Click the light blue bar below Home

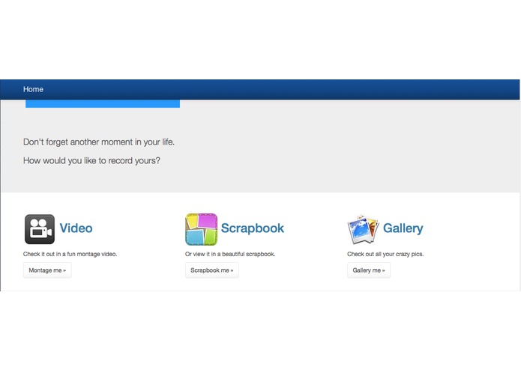[x=103, y=103]
